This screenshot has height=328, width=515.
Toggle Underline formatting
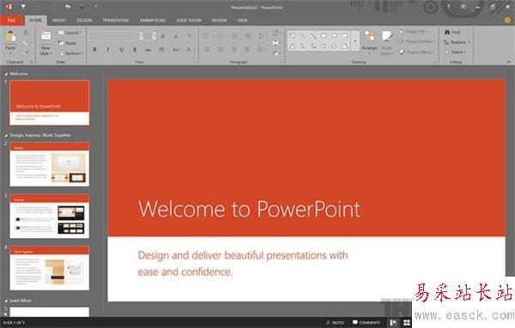click(121, 50)
